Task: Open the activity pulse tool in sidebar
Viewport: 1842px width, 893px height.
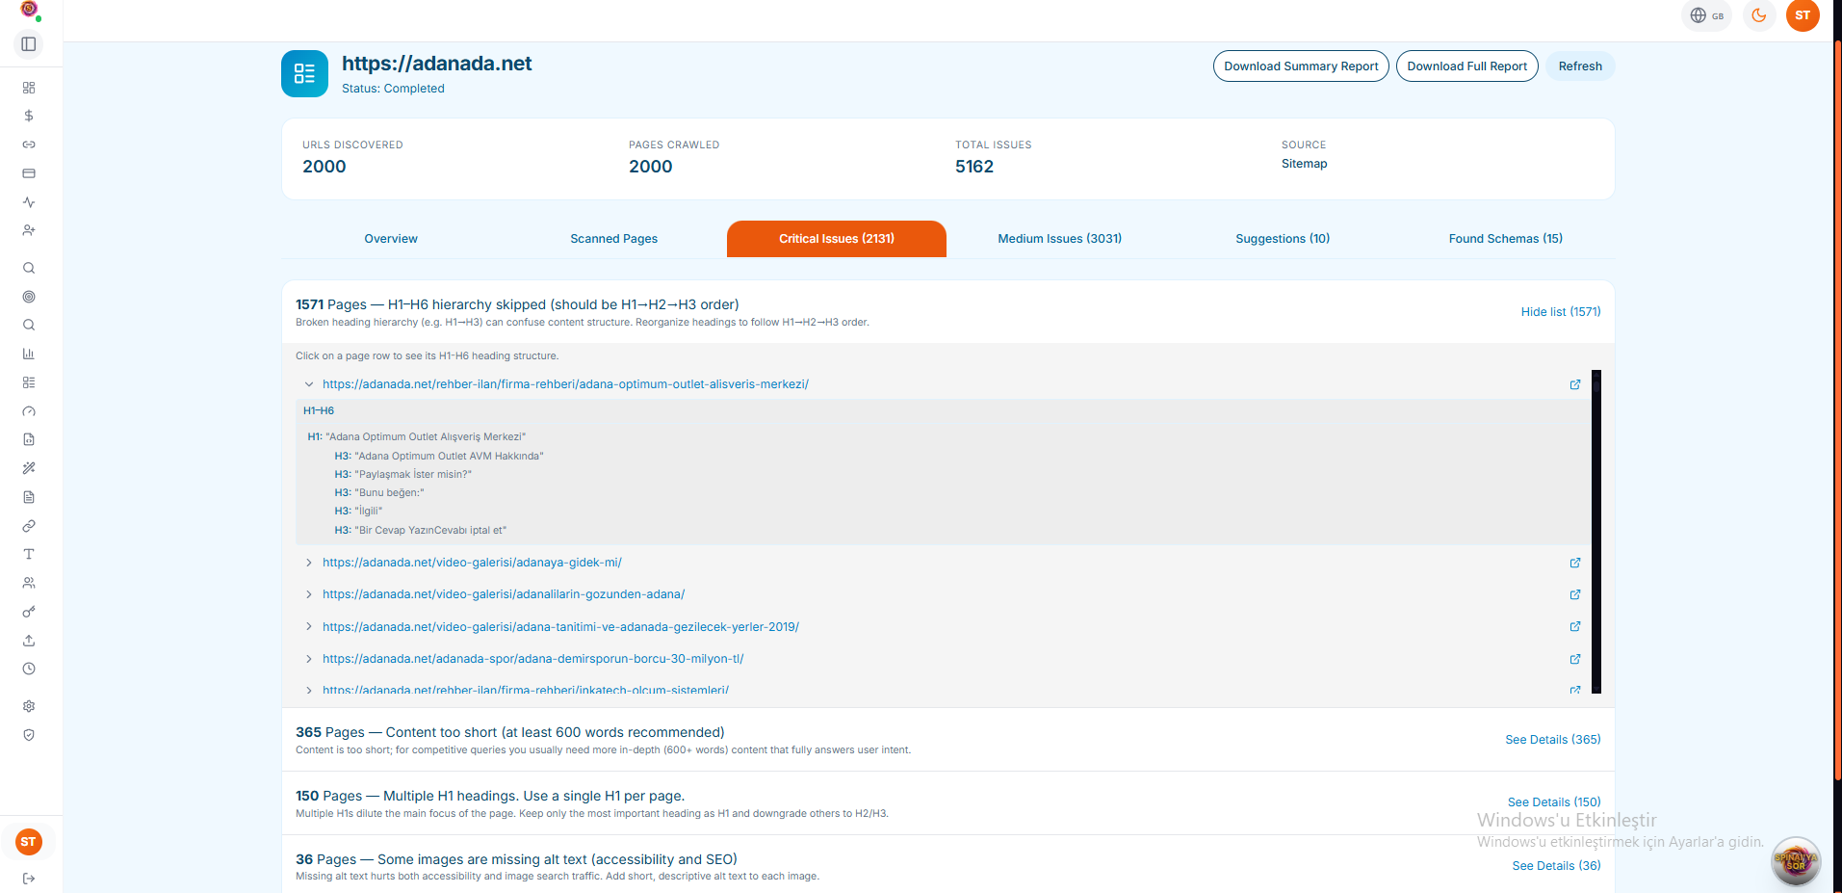Action: (29, 202)
